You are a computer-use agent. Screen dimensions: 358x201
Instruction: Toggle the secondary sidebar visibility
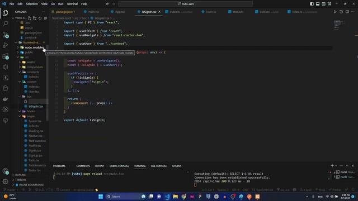[x=323, y=4]
